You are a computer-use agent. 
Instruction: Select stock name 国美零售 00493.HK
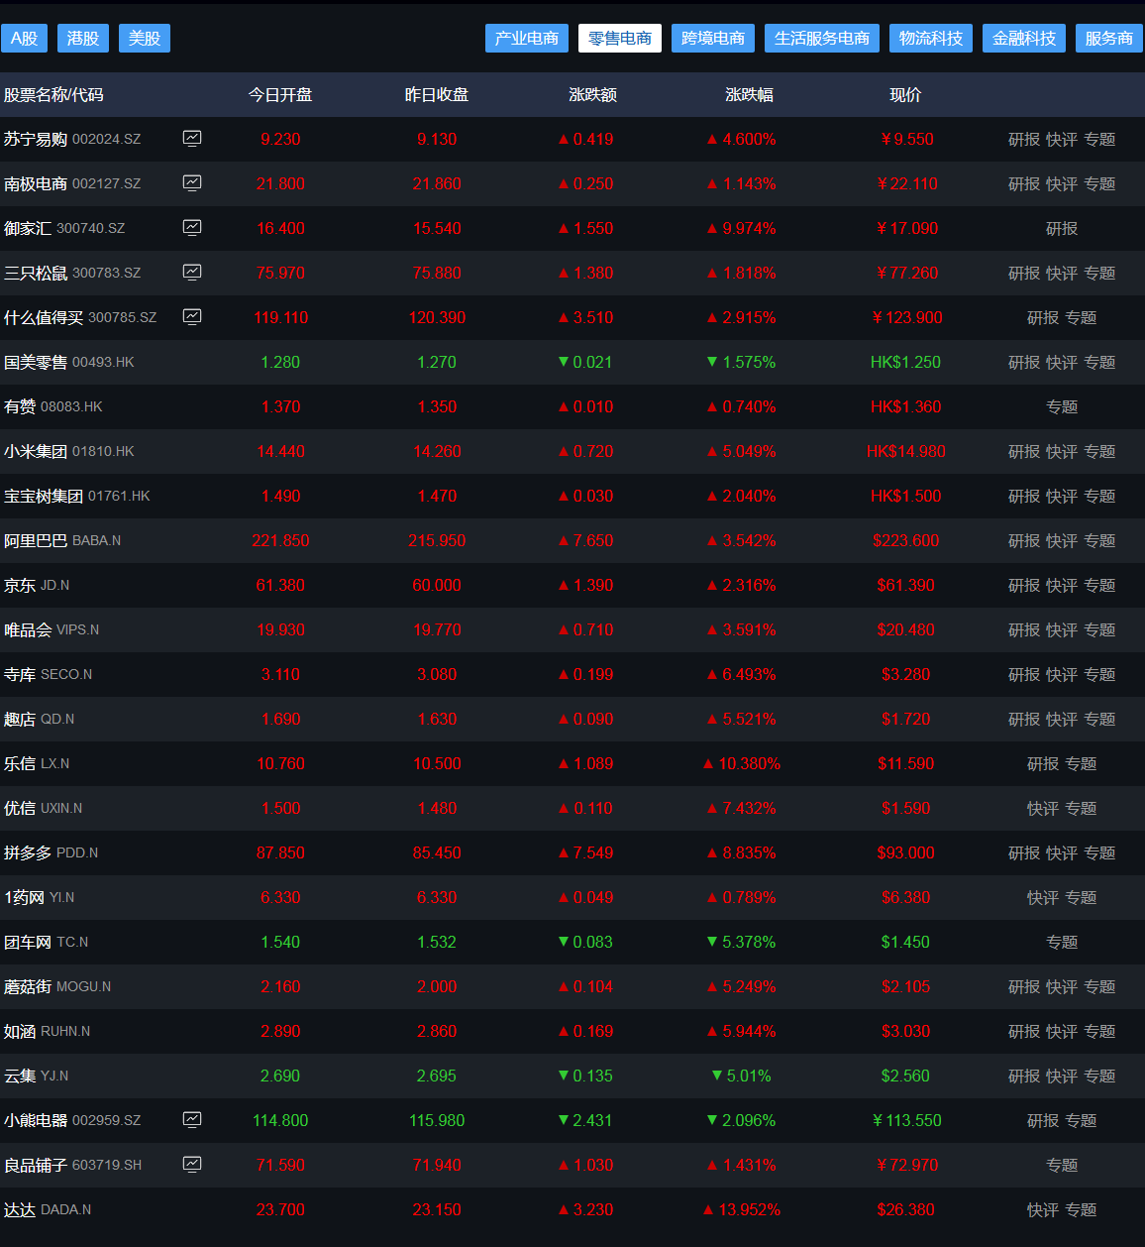[69, 363]
